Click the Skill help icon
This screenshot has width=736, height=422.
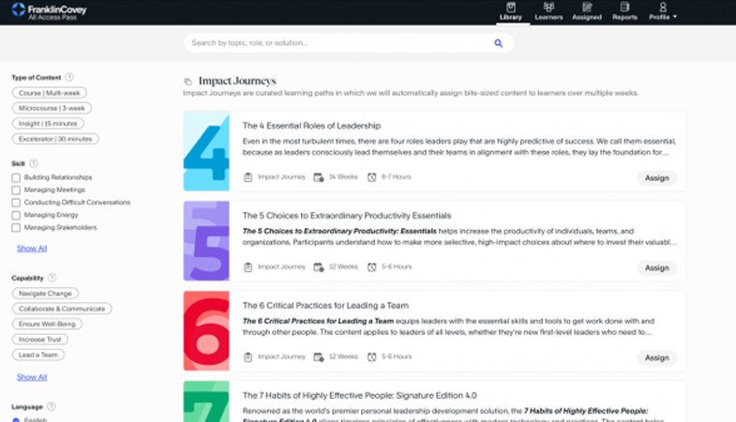34,163
